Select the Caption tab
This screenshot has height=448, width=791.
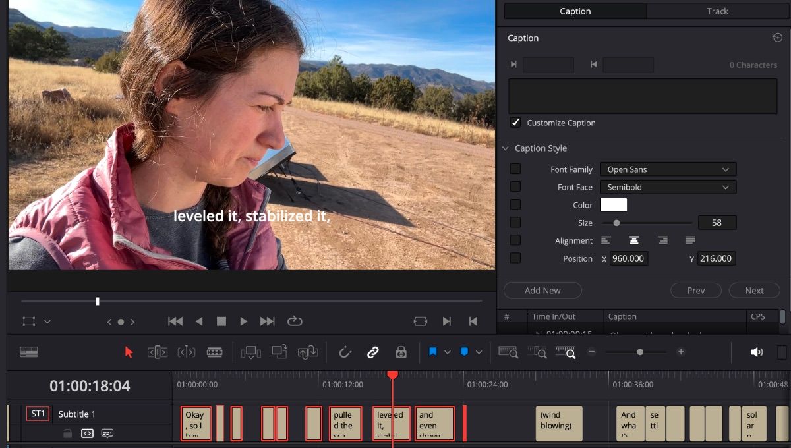pos(575,11)
